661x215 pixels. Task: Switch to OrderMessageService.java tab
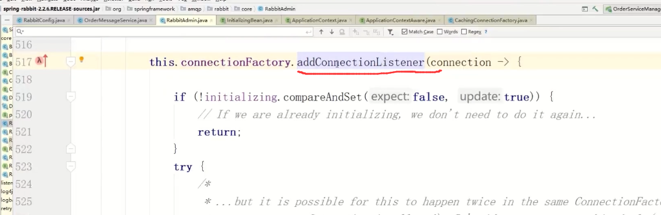pos(115,20)
